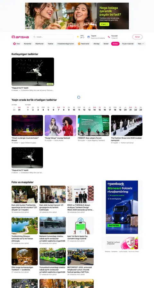The height and width of the screenshot is (288, 154).
Task: Open the Mashhurlar category
Action: pyautogui.click(x=39, y=44)
